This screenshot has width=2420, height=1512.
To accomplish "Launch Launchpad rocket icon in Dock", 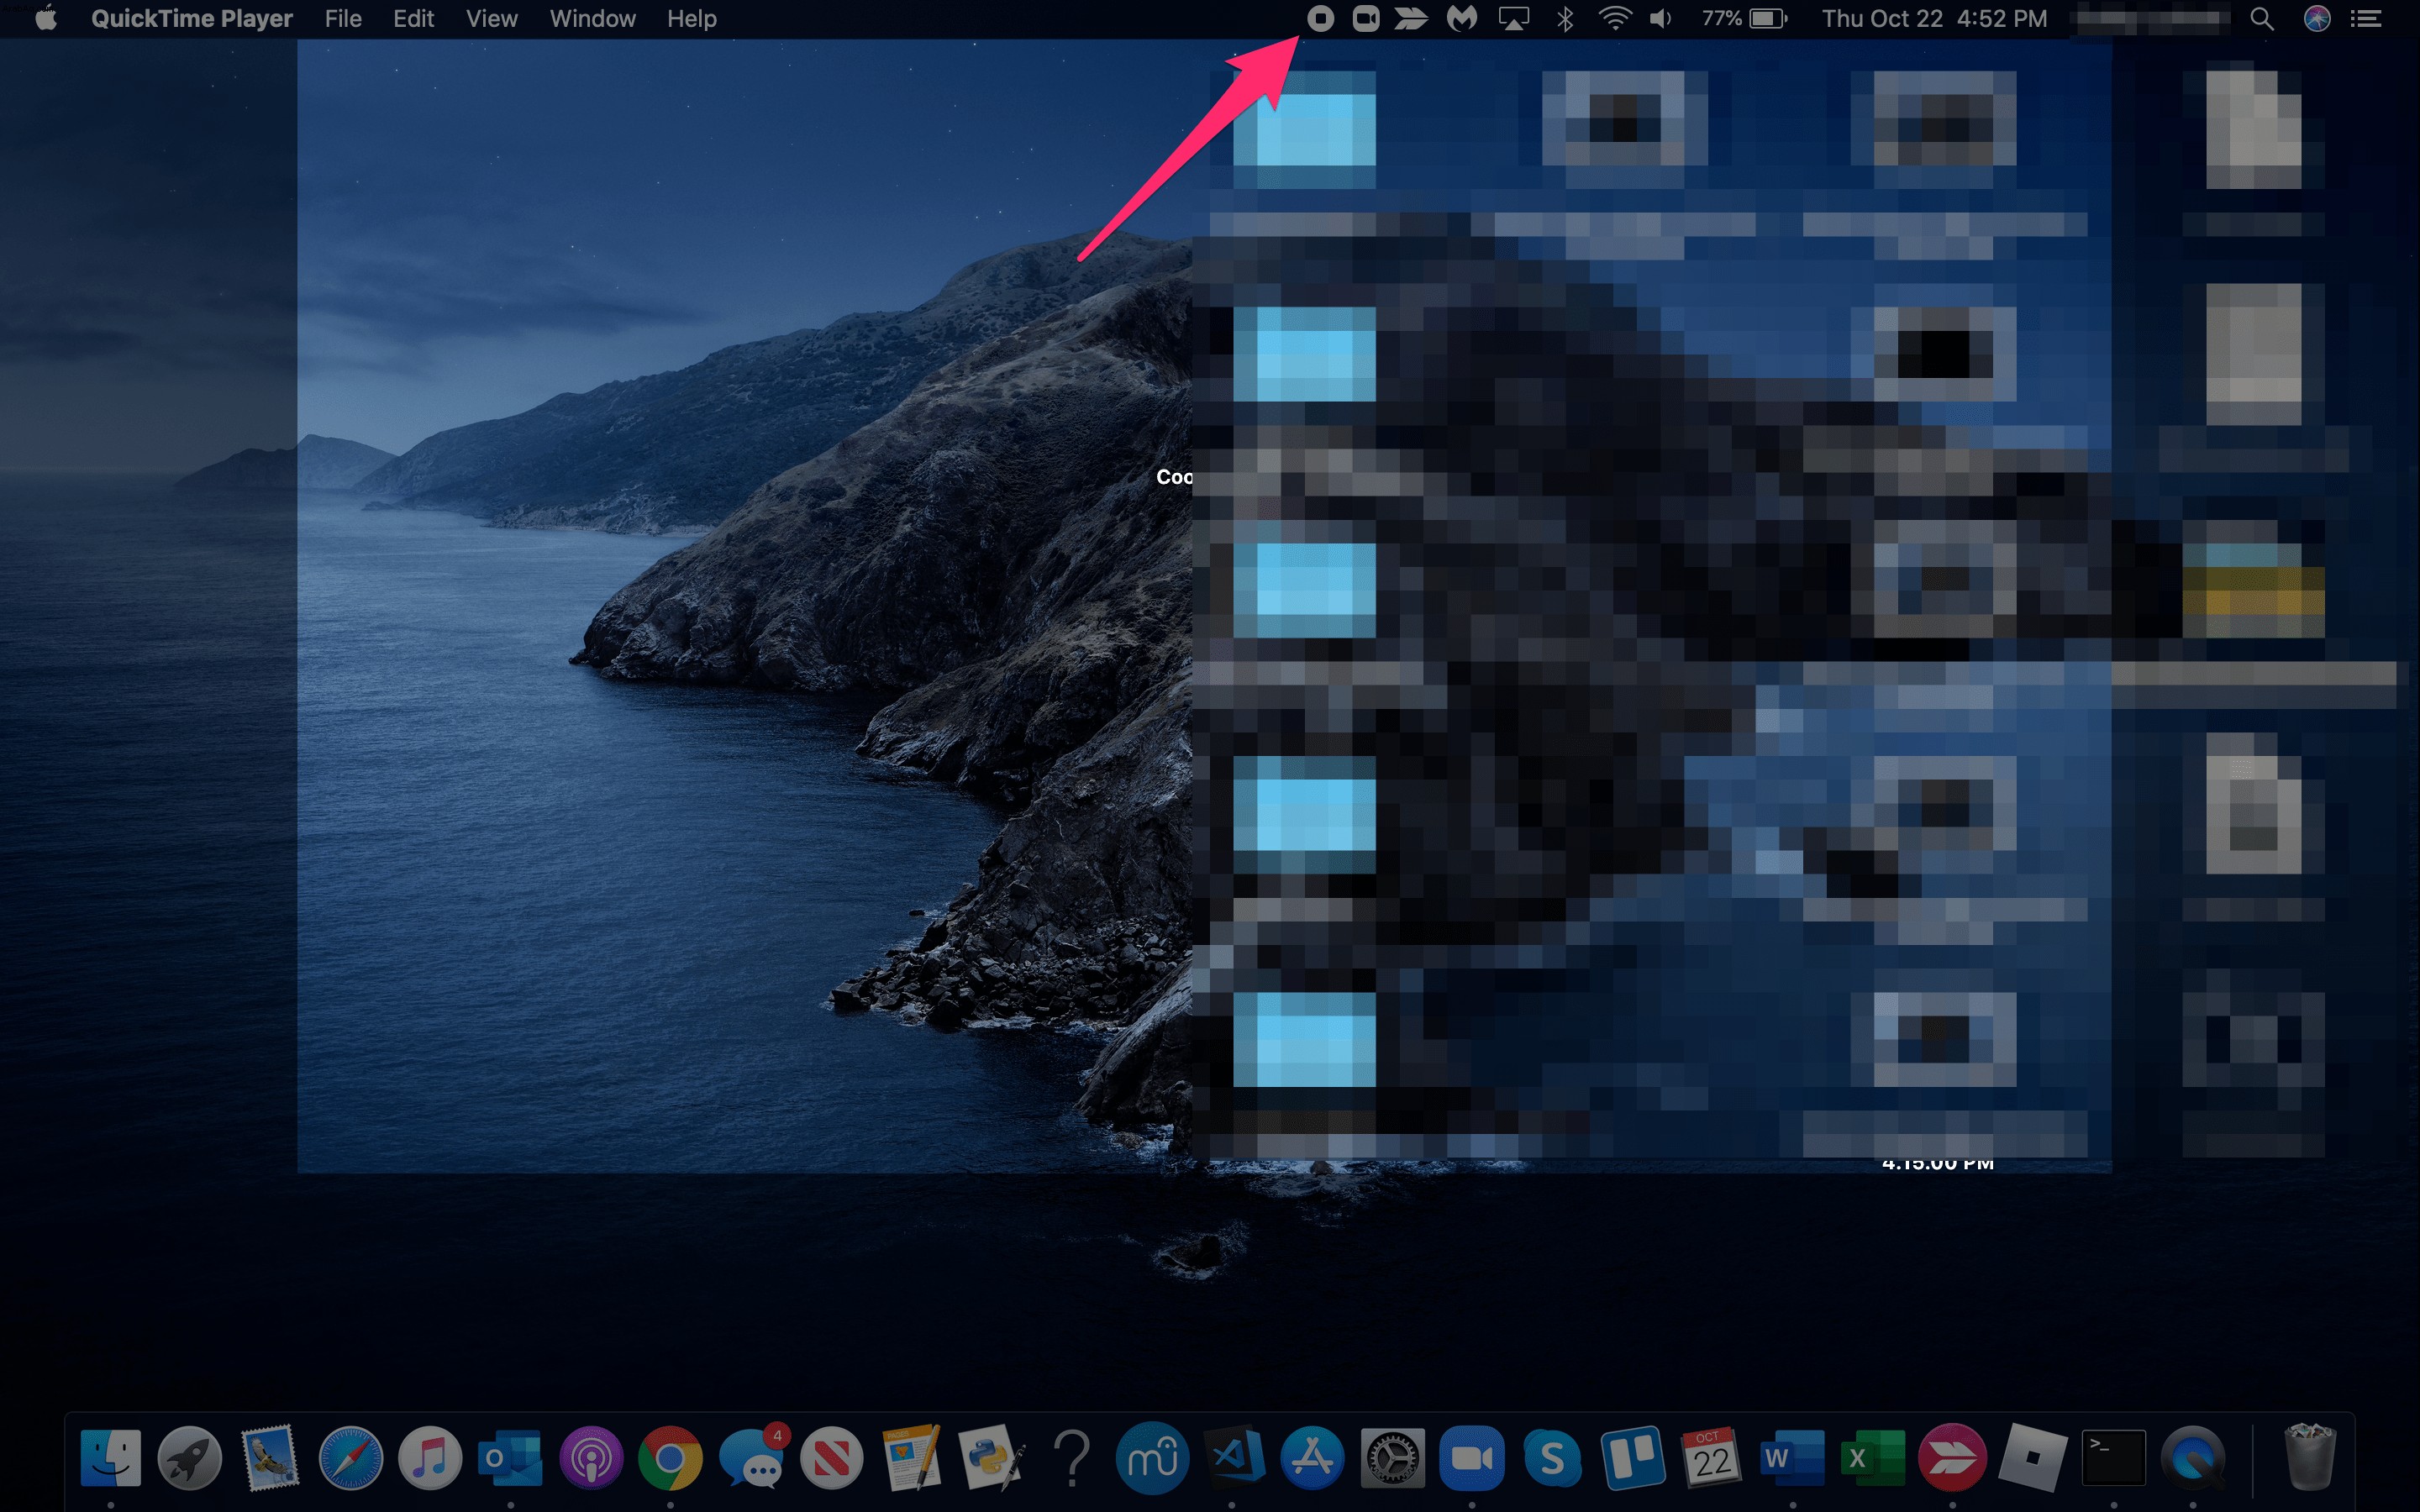I will (x=190, y=1457).
